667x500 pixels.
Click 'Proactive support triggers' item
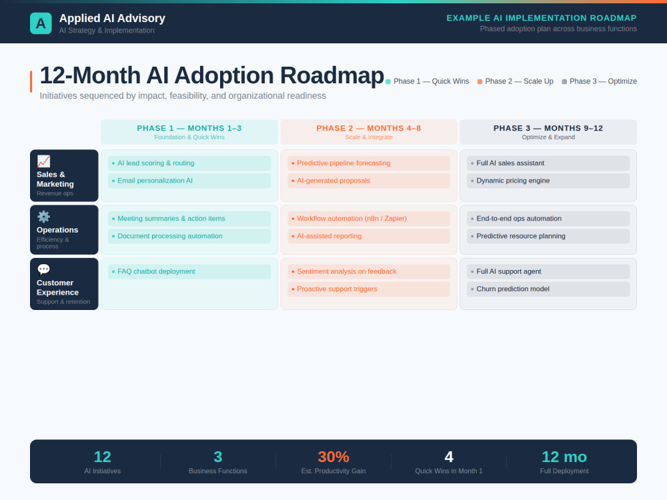369,289
